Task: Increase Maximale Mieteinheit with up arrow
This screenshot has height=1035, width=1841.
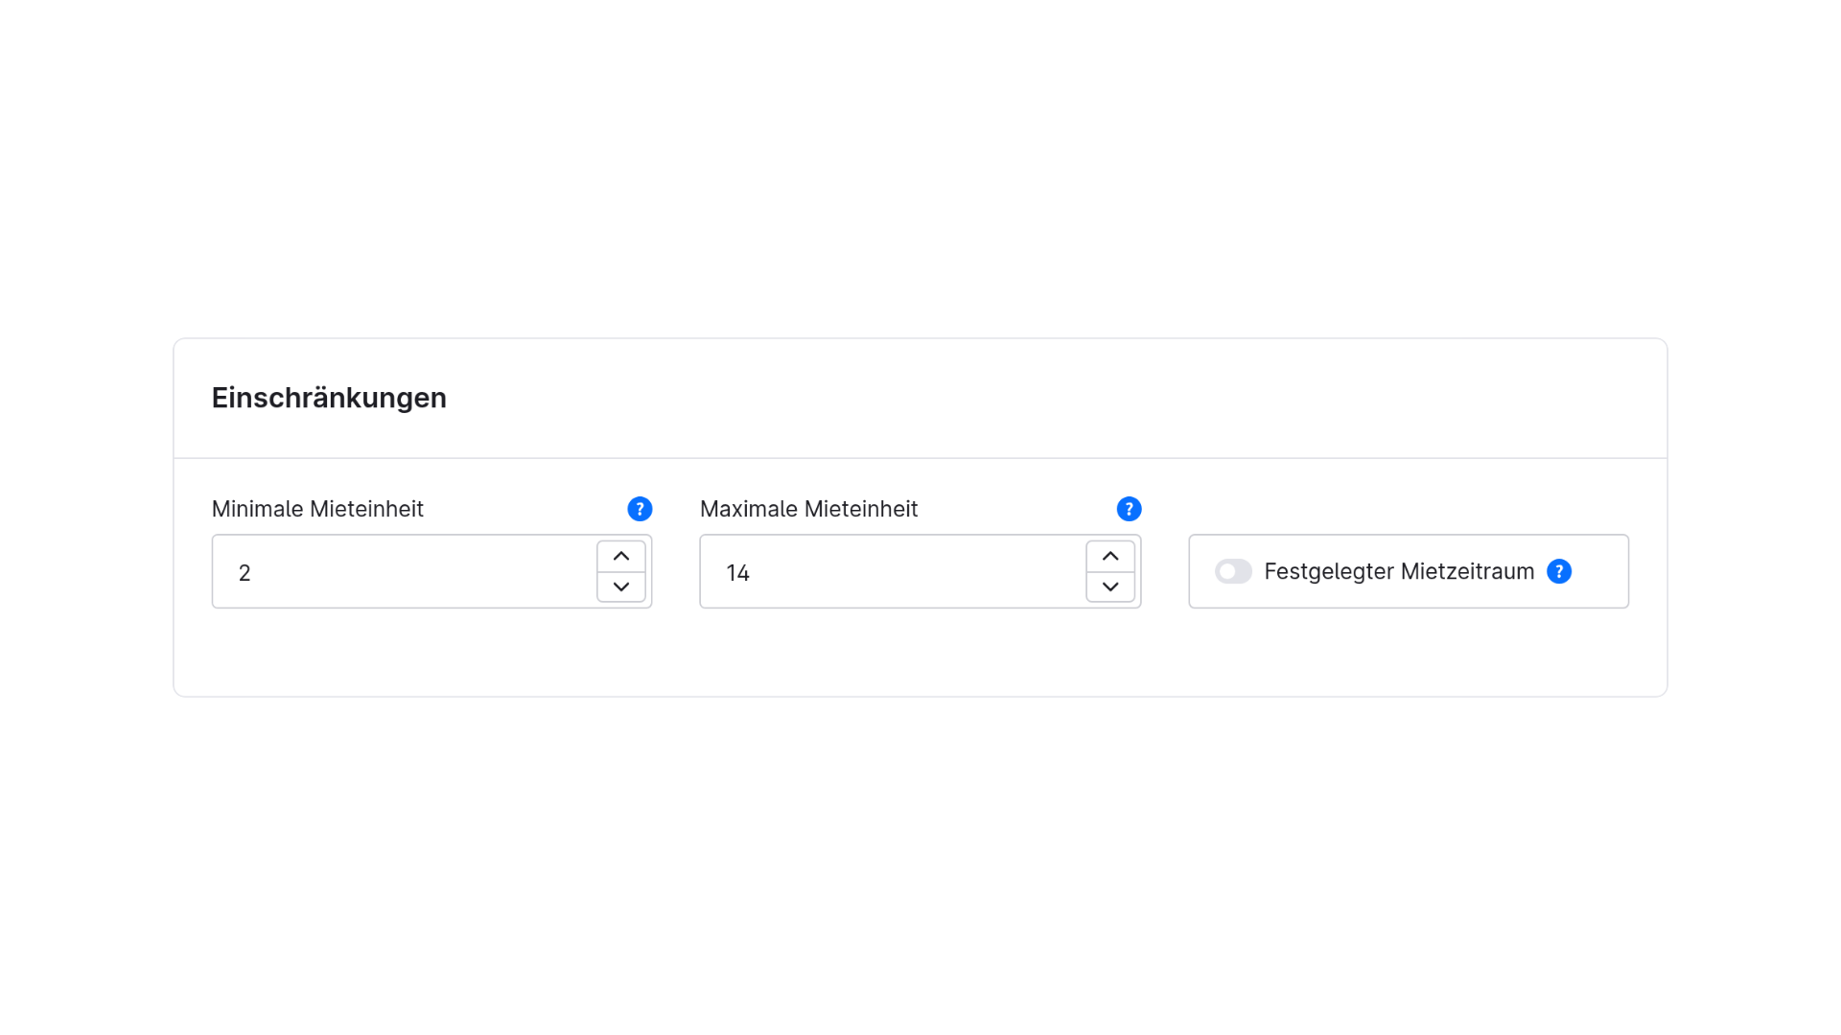Action: coord(1110,556)
